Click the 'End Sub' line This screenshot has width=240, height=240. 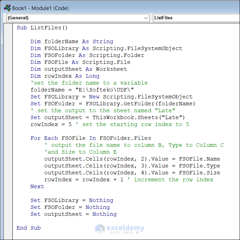[x=29, y=228]
